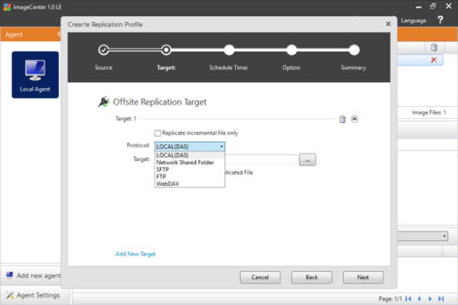Image resolution: width=458 pixels, height=305 pixels.
Task: Open Agent Settings
Action: 32,295
